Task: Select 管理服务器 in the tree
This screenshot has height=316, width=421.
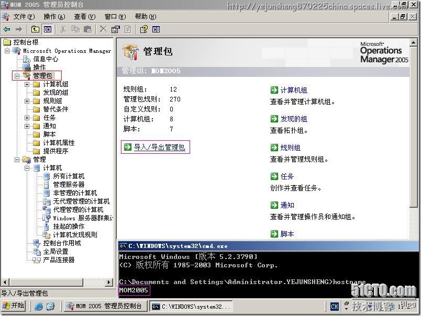Action: pyautogui.click(x=69, y=184)
